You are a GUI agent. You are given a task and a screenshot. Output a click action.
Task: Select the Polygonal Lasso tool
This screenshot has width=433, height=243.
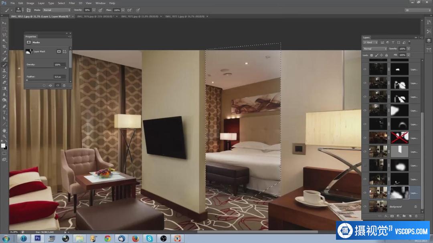click(x=4, y=35)
